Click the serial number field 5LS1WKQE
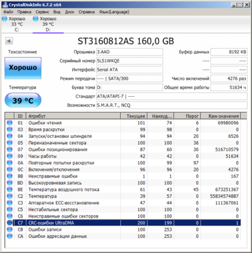 click(x=130, y=61)
